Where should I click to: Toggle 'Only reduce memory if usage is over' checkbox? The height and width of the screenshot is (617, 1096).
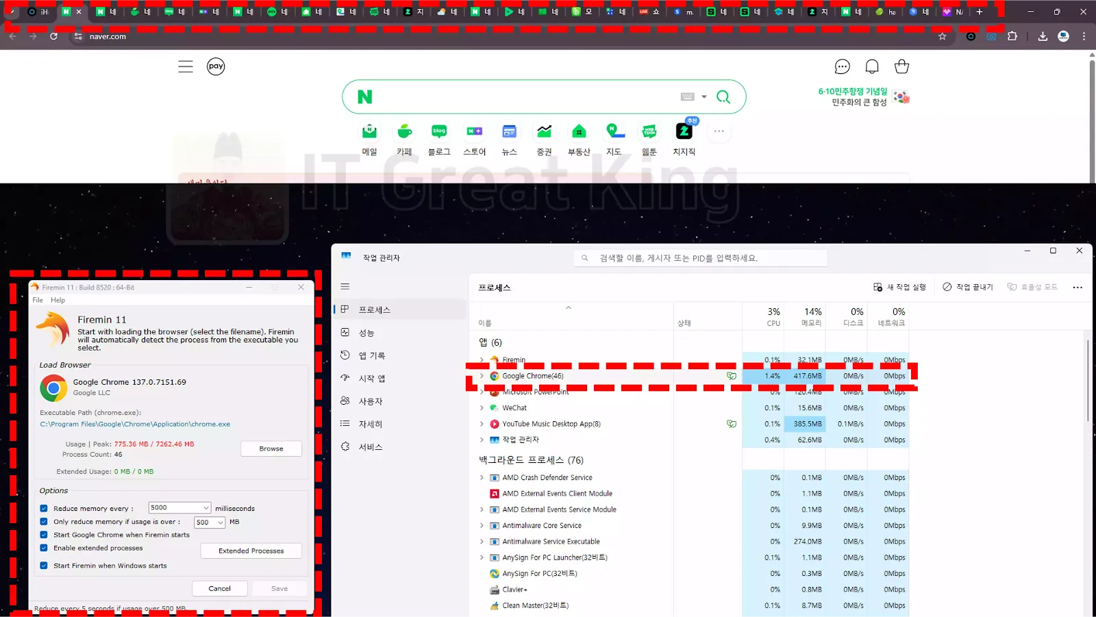[x=44, y=522]
